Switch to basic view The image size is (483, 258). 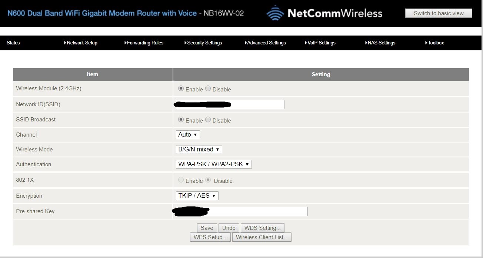439,13
